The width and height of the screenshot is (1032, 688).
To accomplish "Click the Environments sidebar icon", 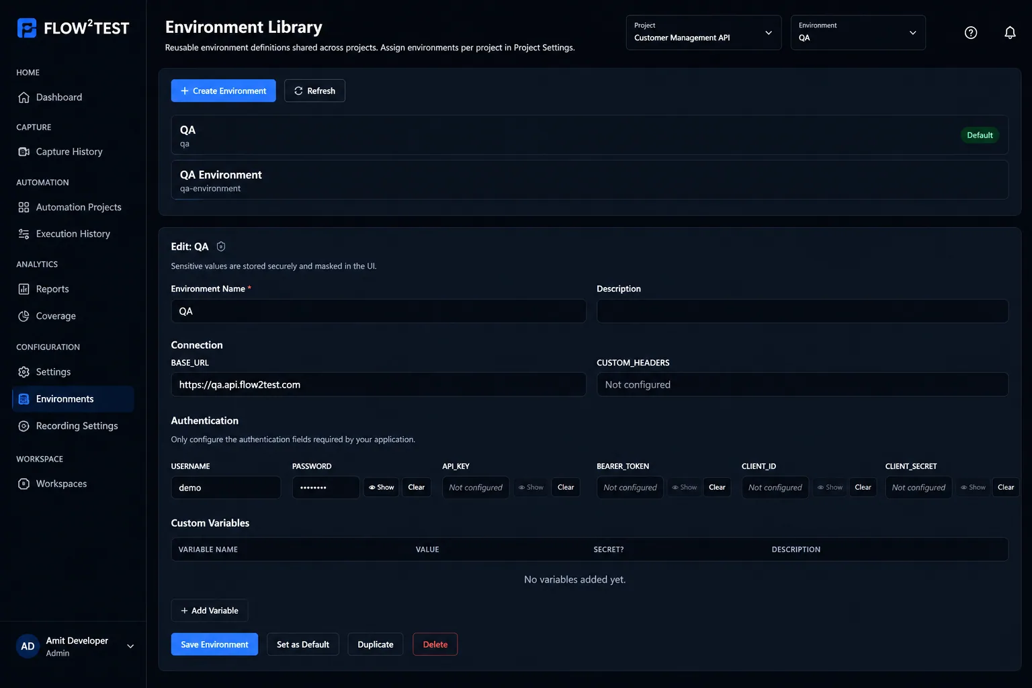I will (x=24, y=399).
